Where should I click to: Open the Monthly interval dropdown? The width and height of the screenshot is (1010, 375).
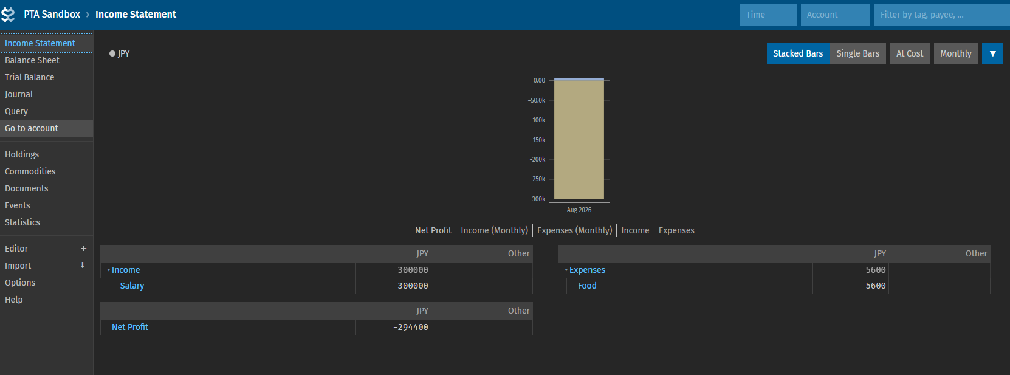point(956,53)
